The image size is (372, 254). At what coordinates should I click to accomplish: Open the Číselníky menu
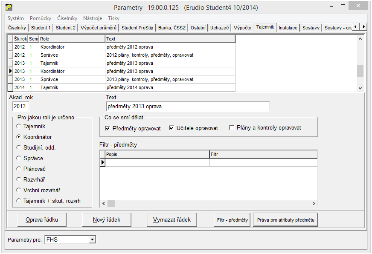tap(67, 18)
